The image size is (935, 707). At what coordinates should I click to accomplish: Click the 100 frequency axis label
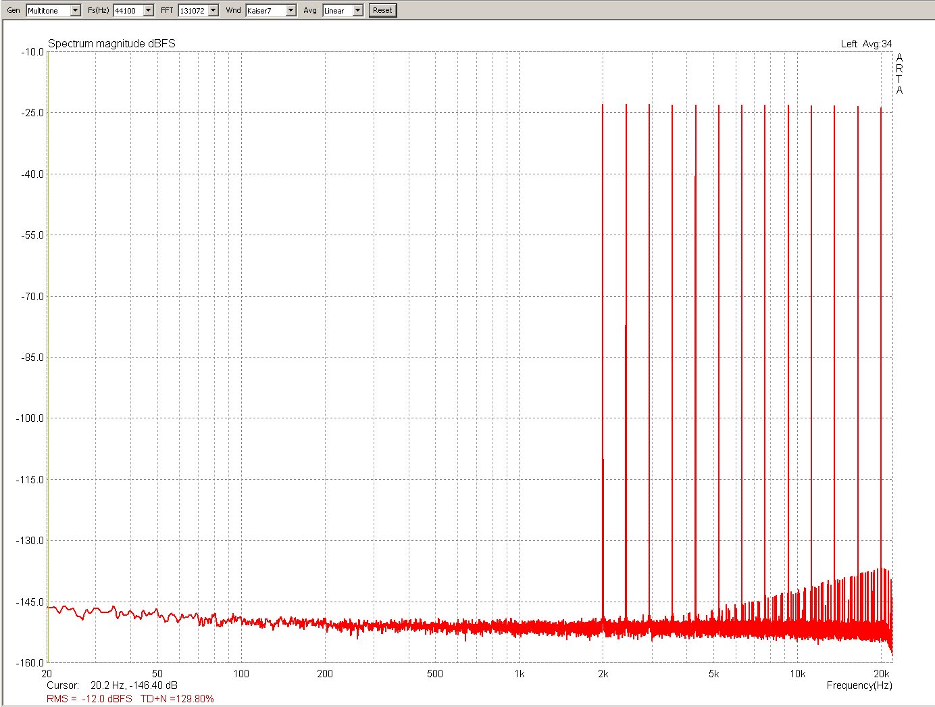click(241, 674)
